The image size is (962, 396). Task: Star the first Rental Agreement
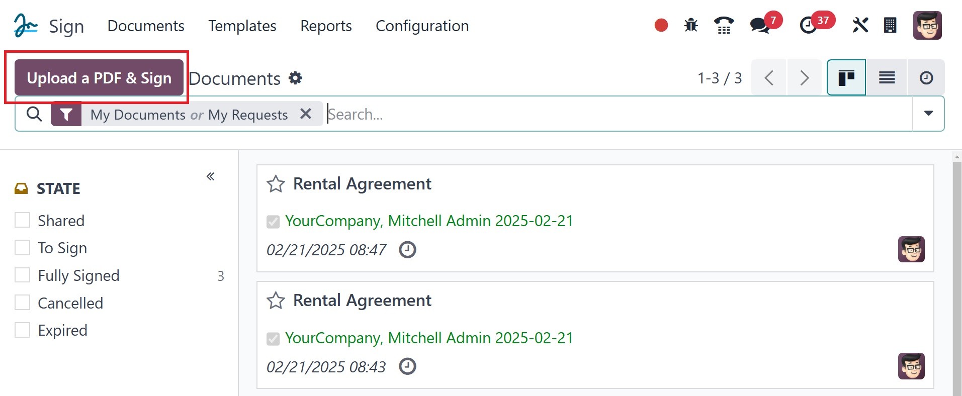(276, 184)
